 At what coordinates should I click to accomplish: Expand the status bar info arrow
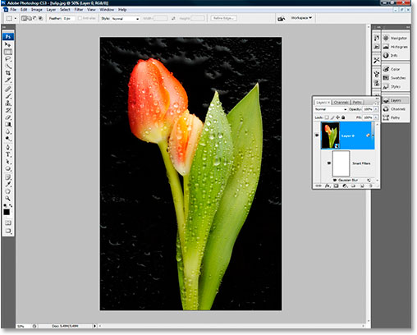point(94,326)
